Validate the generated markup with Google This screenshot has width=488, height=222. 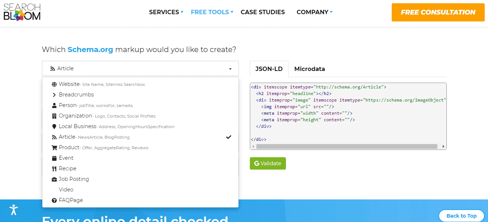click(x=268, y=163)
